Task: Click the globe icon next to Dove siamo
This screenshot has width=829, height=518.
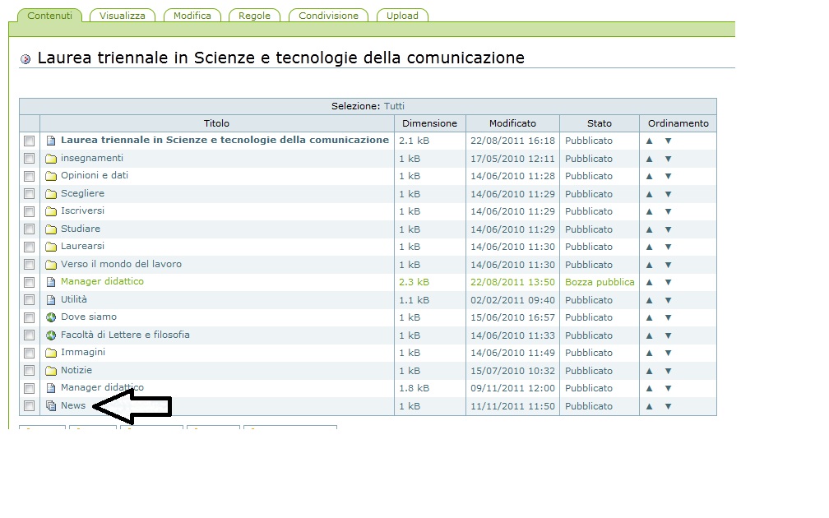Action: pyautogui.click(x=51, y=317)
